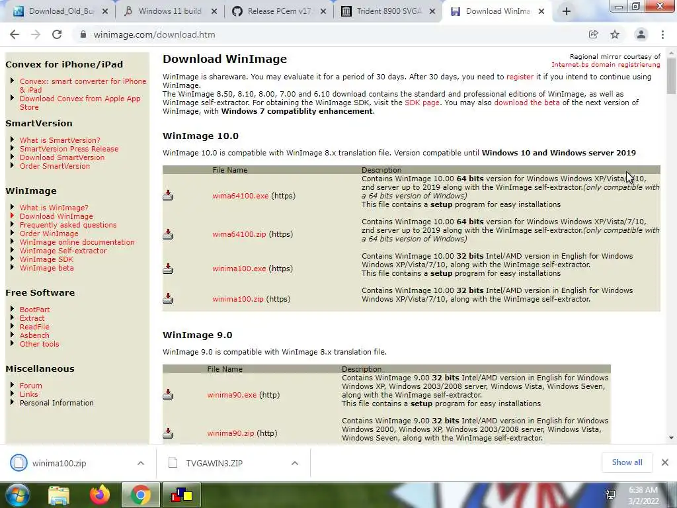Click download icon beside winima90.exe

tap(168, 394)
